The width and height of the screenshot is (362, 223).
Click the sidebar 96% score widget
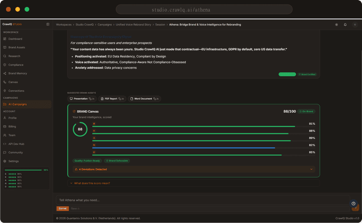26,178
